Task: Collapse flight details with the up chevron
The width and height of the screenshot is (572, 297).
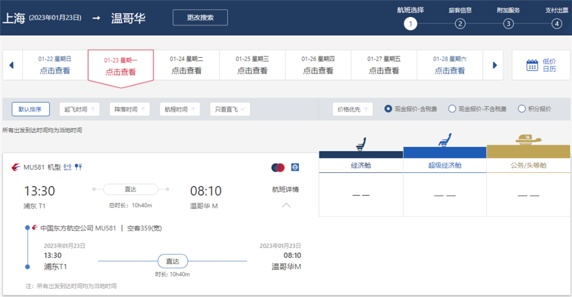Action: 287,206
